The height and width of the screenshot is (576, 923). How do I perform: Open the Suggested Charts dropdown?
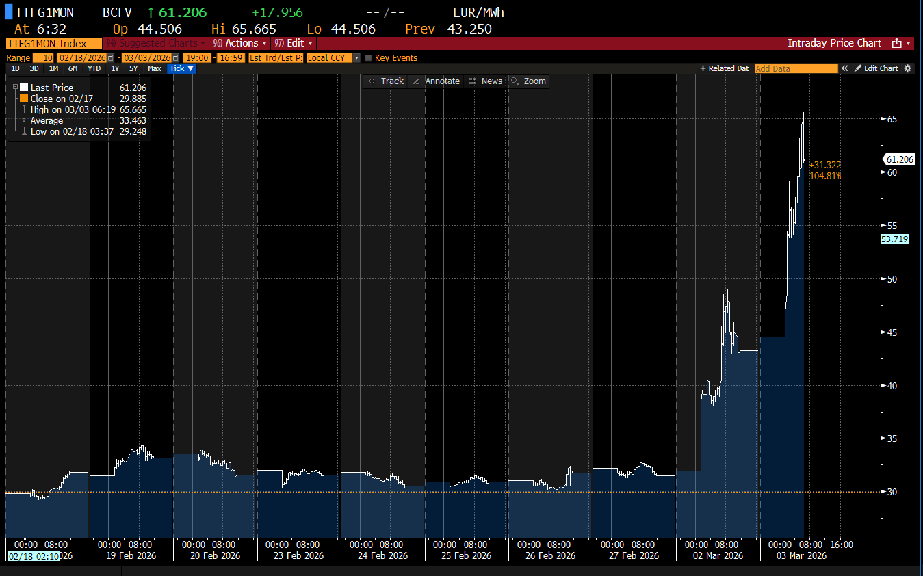[x=156, y=43]
